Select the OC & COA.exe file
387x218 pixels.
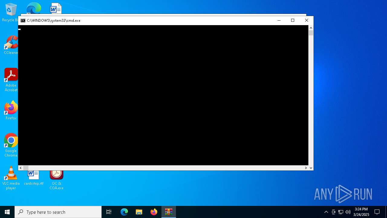(x=57, y=180)
